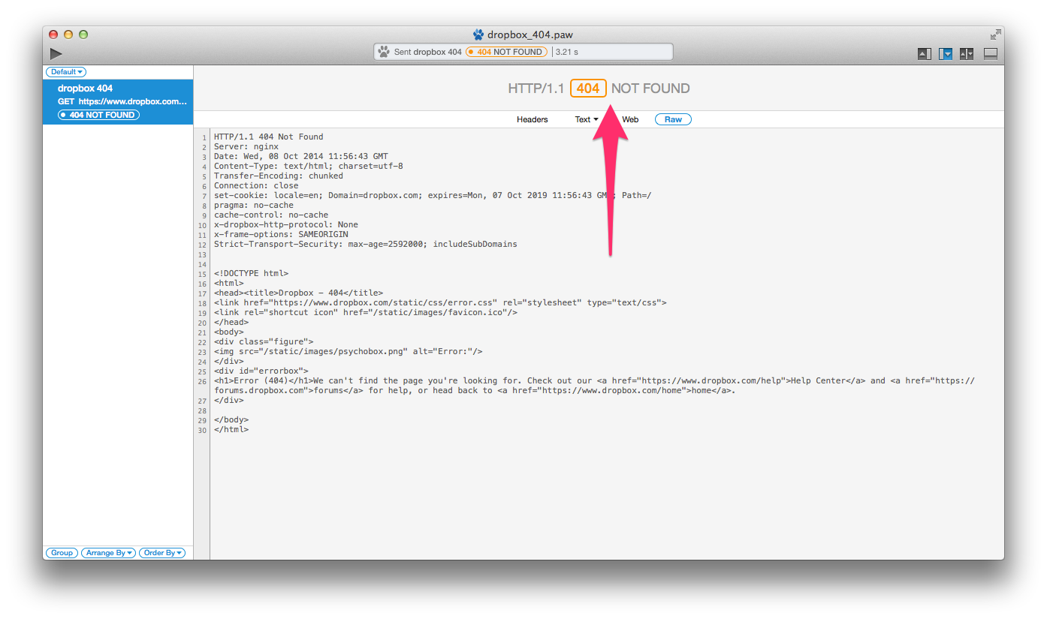Viewport: 1047px width, 619px height.
Task: Click the 3.21 s response time
Action: 567,53
